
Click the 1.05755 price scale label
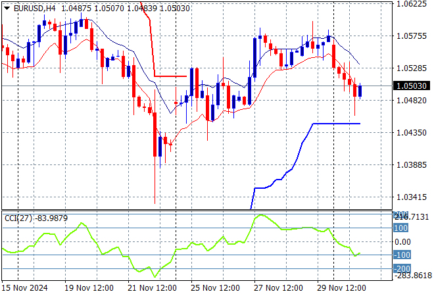pos(412,36)
